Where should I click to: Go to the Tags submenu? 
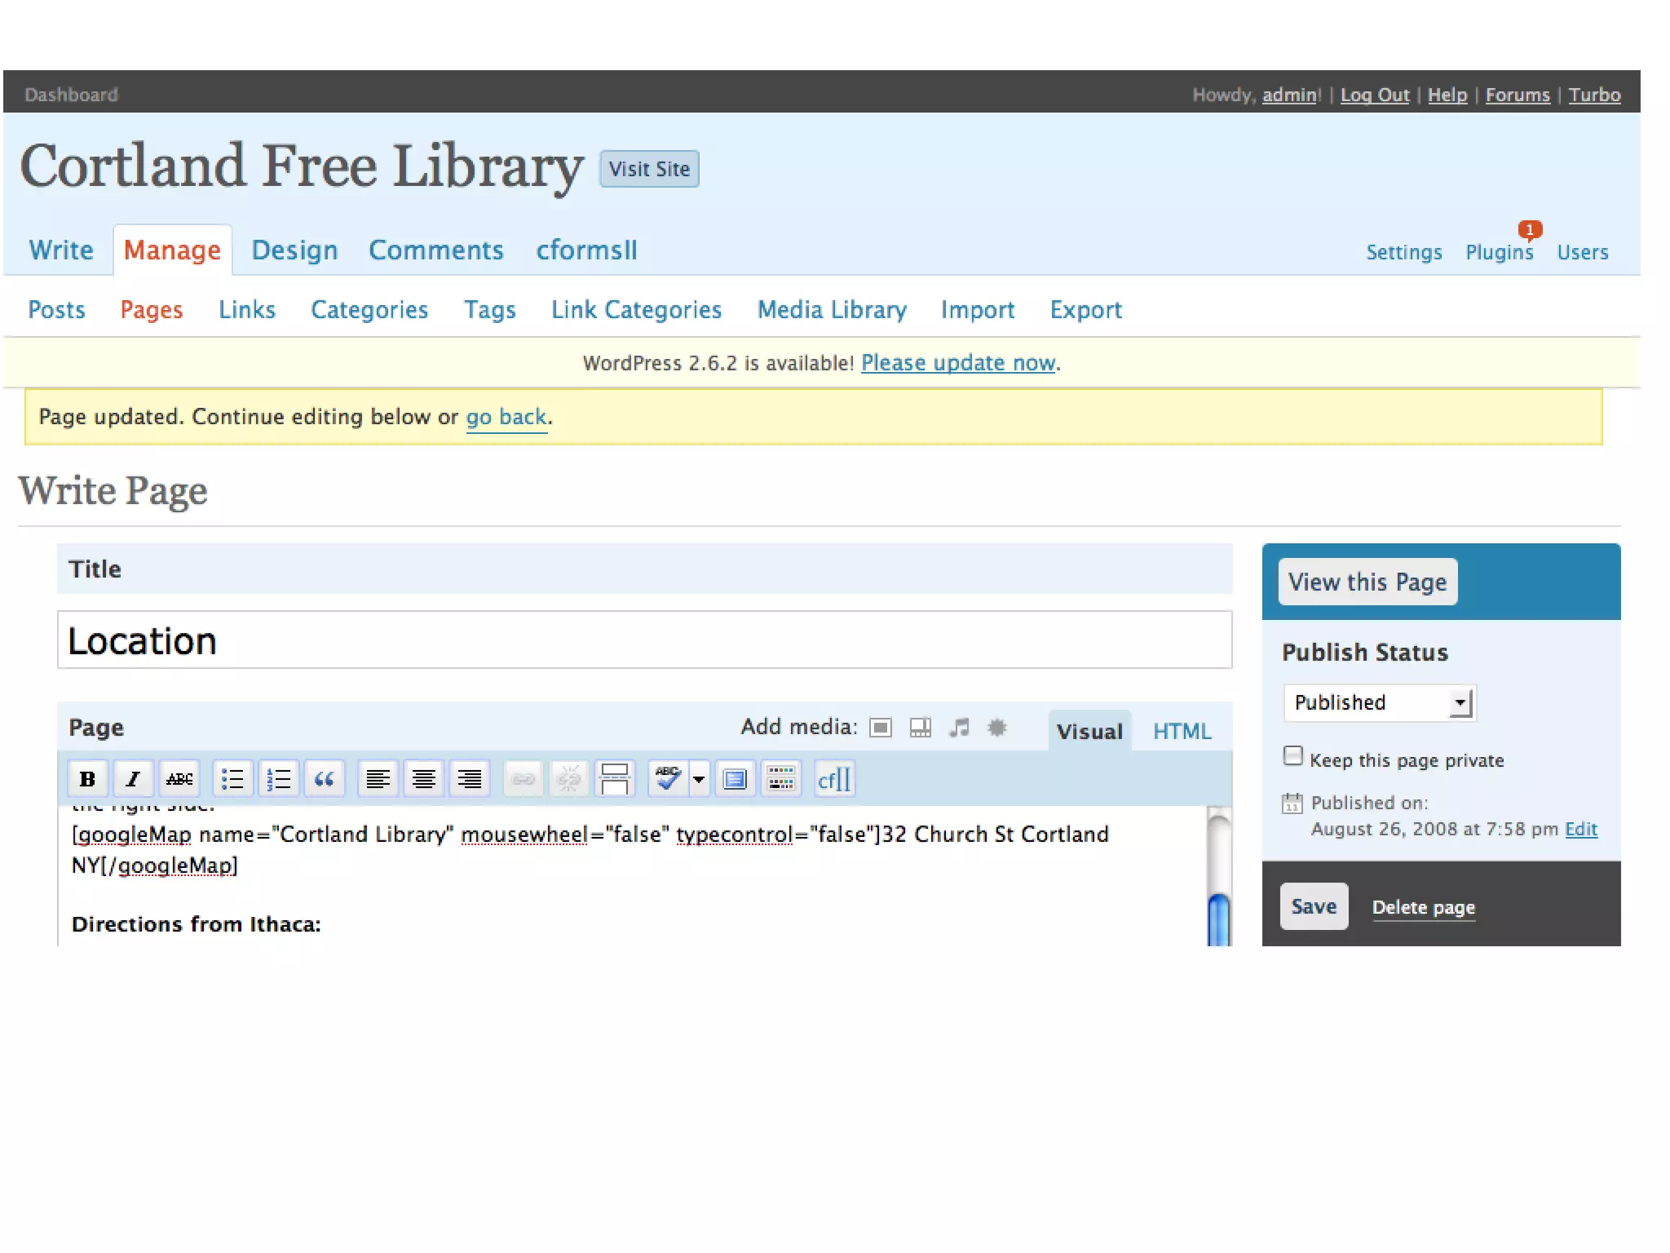490,310
